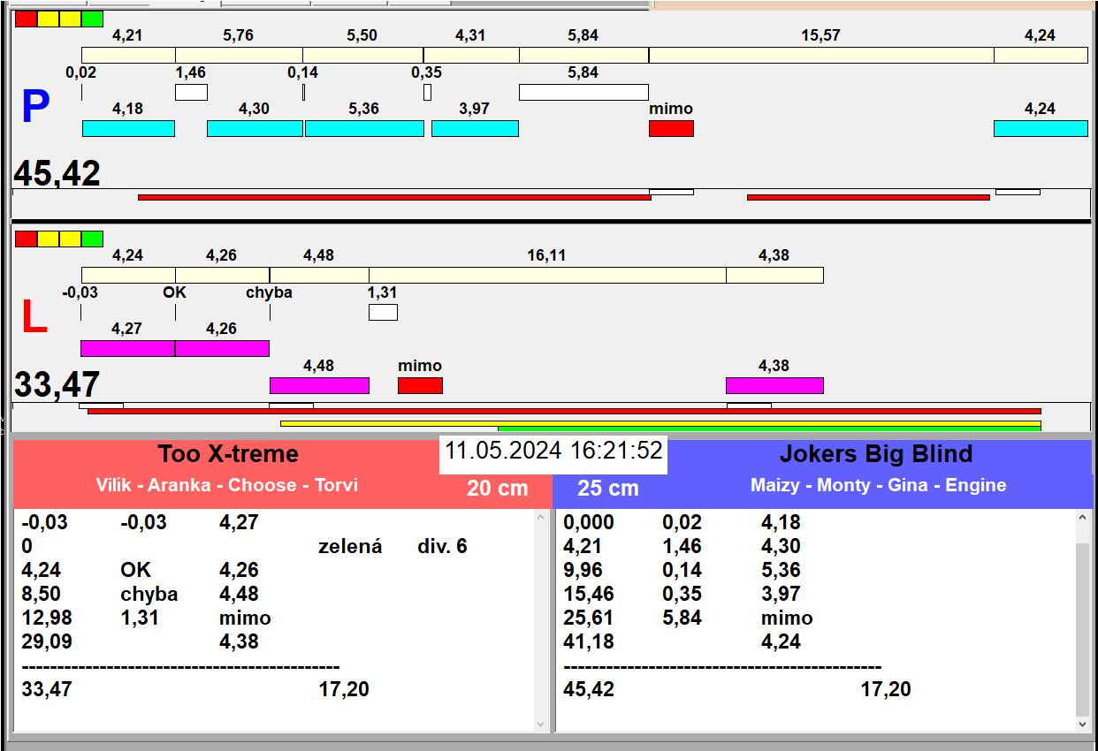Click the white 1,46 changeover box in lane P
The image size is (1098, 751).
[x=191, y=92]
